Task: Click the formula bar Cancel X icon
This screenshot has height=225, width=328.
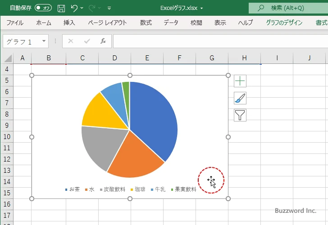Action: (x=71, y=41)
